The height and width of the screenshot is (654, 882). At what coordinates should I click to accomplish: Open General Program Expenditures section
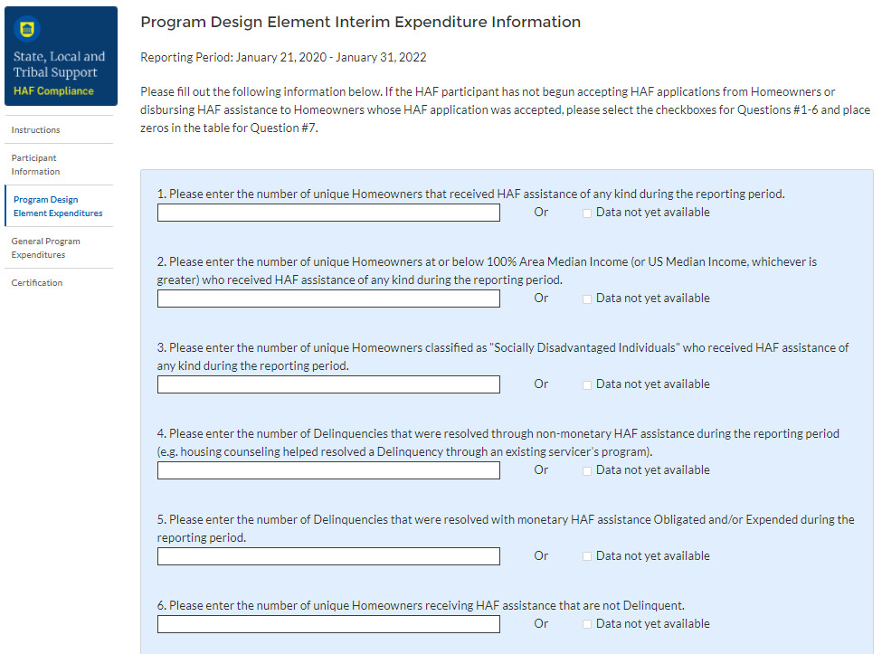pos(45,248)
